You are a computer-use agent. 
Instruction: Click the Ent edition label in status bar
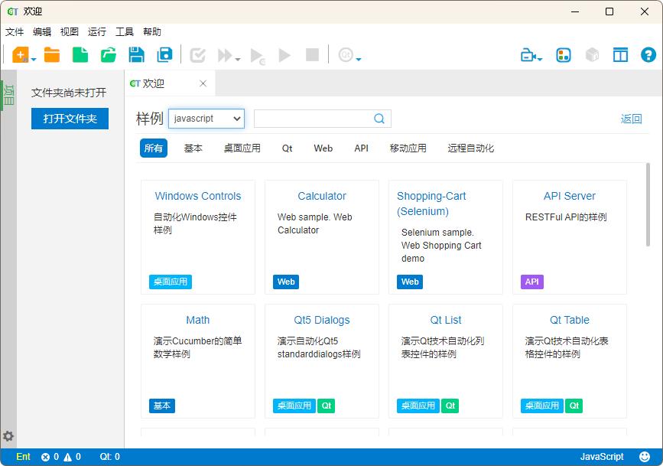[x=23, y=457]
